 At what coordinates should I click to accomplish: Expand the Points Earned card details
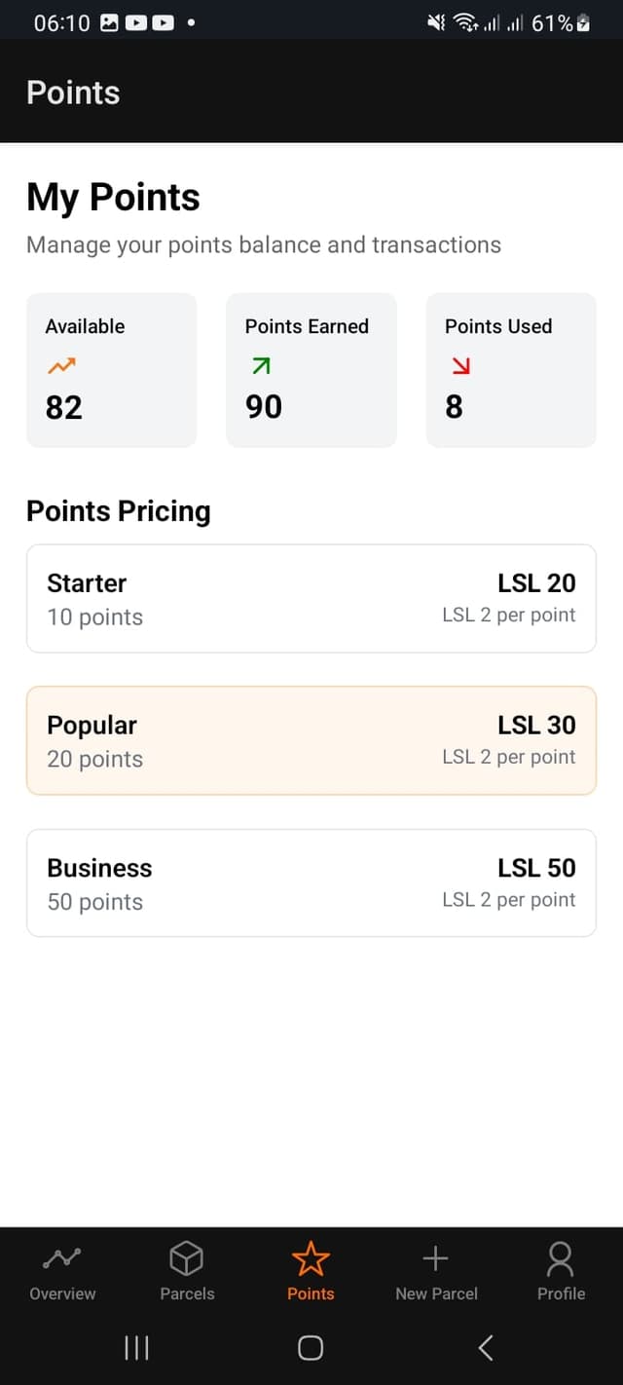pos(311,370)
